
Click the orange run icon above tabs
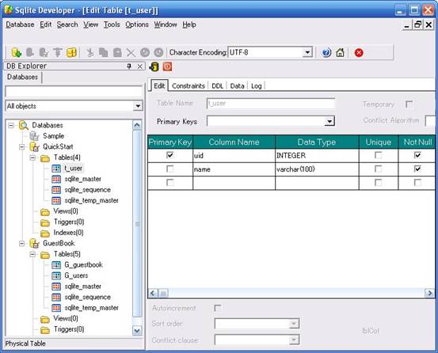pyautogui.click(x=167, y=66)
